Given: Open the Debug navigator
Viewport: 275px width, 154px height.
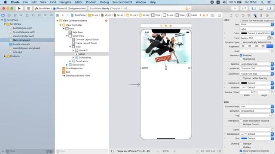Looking at the screenshot, I should coord(39,15).
